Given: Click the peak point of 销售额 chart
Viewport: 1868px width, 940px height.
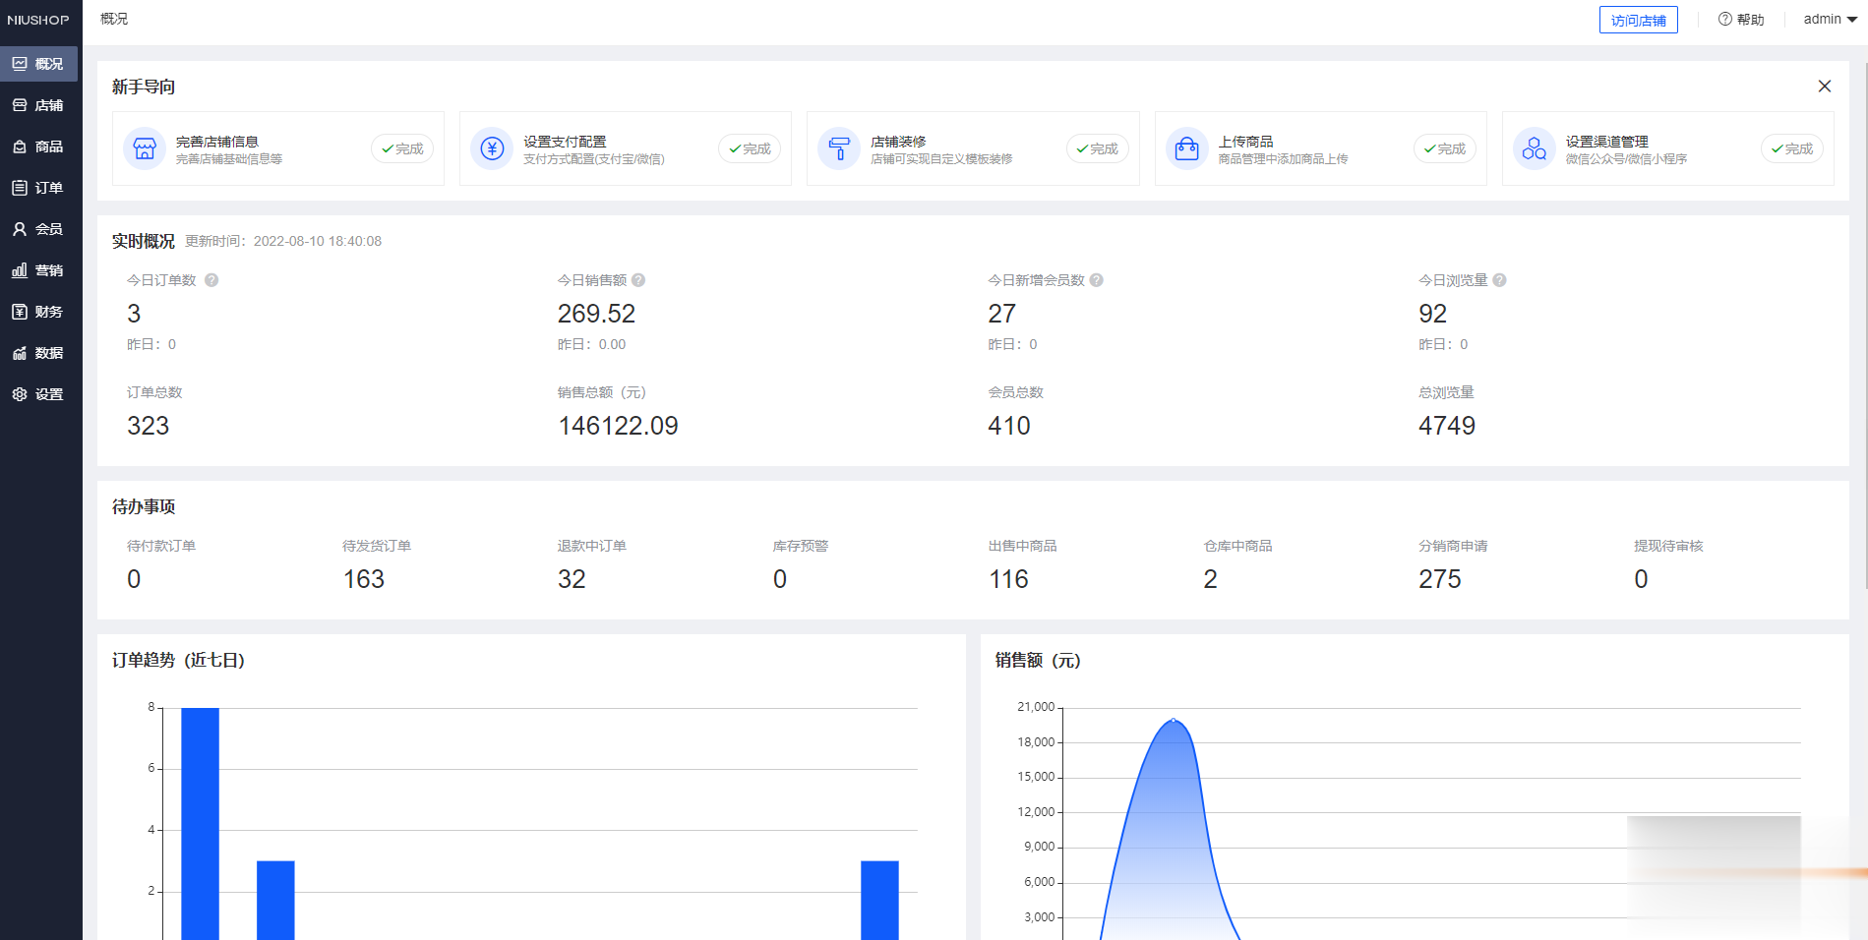Looking at the screenshot, I should [x=1173, y=720].
